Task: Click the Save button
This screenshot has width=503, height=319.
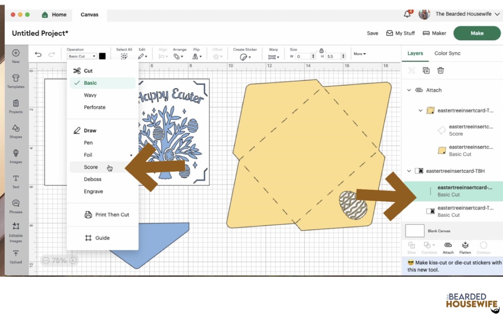Action: click(x=372, y=33)
